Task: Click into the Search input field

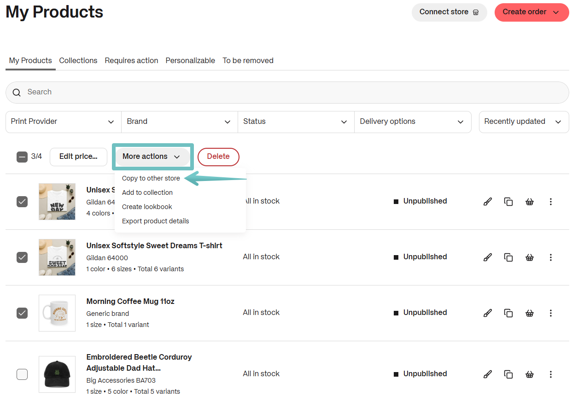Action: tap(287, 93)
